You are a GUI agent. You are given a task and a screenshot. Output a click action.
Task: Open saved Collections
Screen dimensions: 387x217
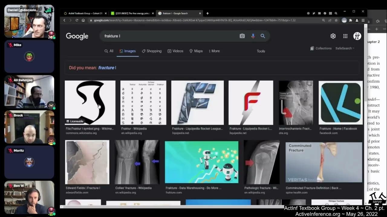click(321, 48)
